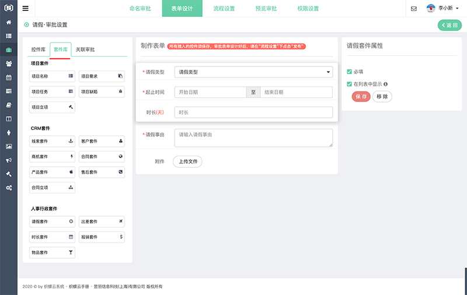Click the 开始日期 field
The height and width of the screenshot is (295, 467).
[211, 92]
